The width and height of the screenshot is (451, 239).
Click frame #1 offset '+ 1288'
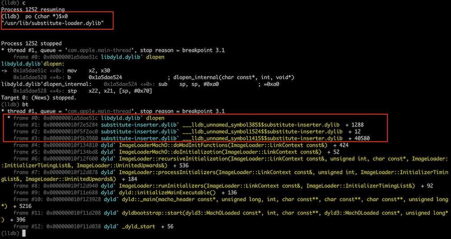(x=354, y=125)
